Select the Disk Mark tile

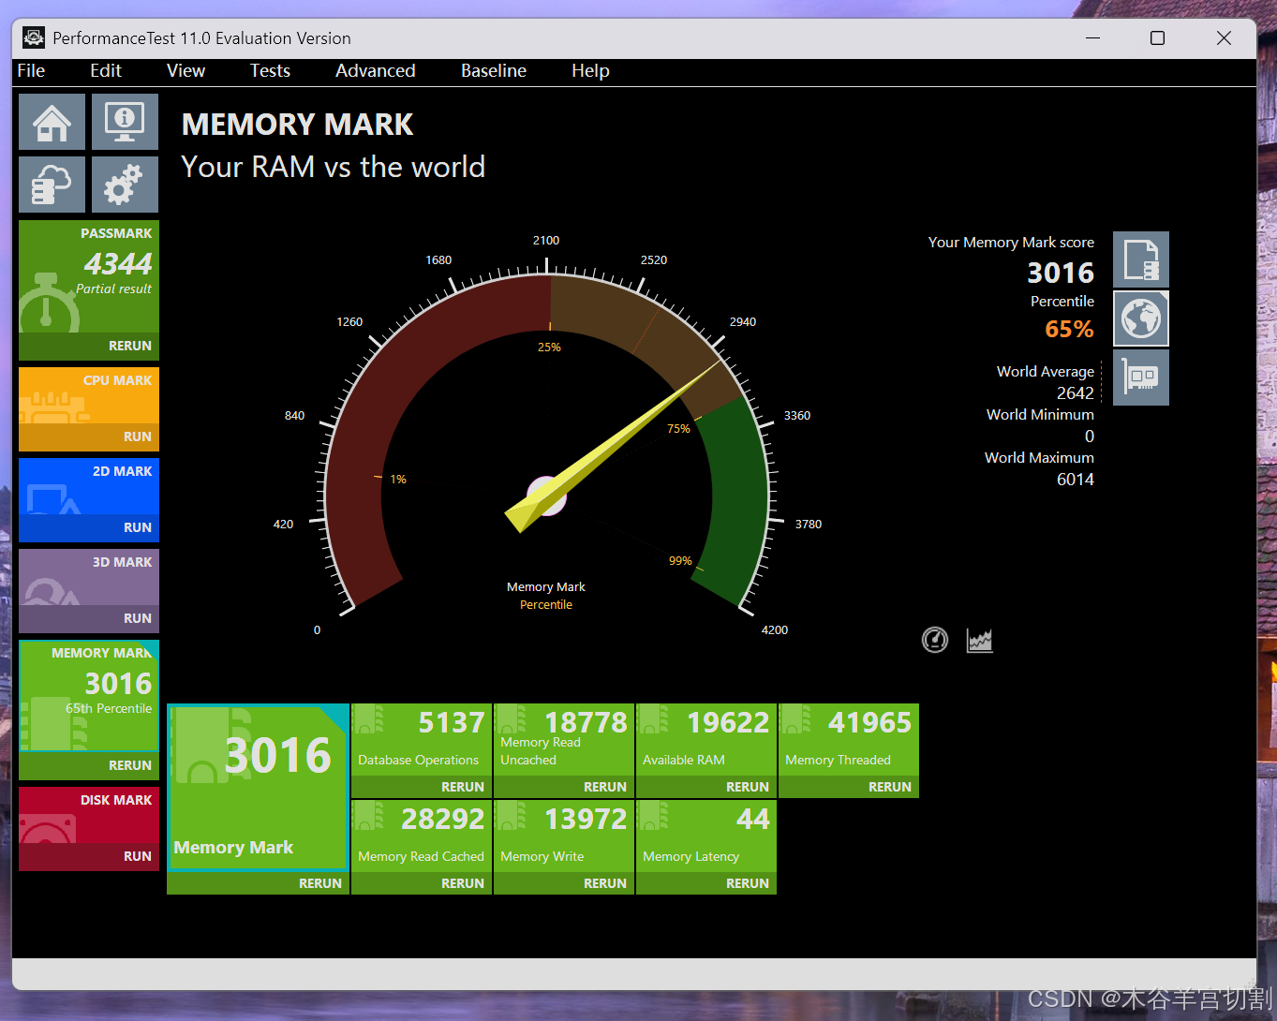pyautogui.click(x=89, y=815)
